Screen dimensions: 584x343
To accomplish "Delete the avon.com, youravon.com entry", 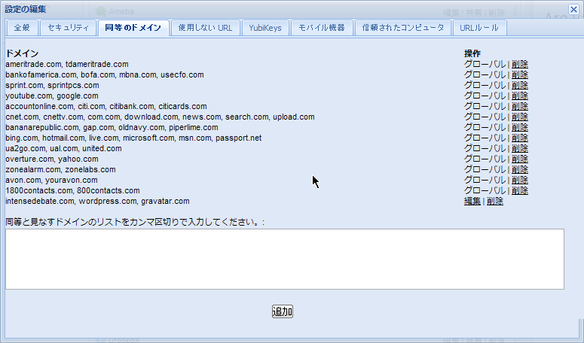I will [x=519, y=180].
